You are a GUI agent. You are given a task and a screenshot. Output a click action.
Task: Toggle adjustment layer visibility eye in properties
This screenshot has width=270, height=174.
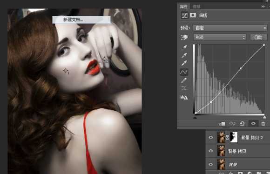click(x=253, y=123)
